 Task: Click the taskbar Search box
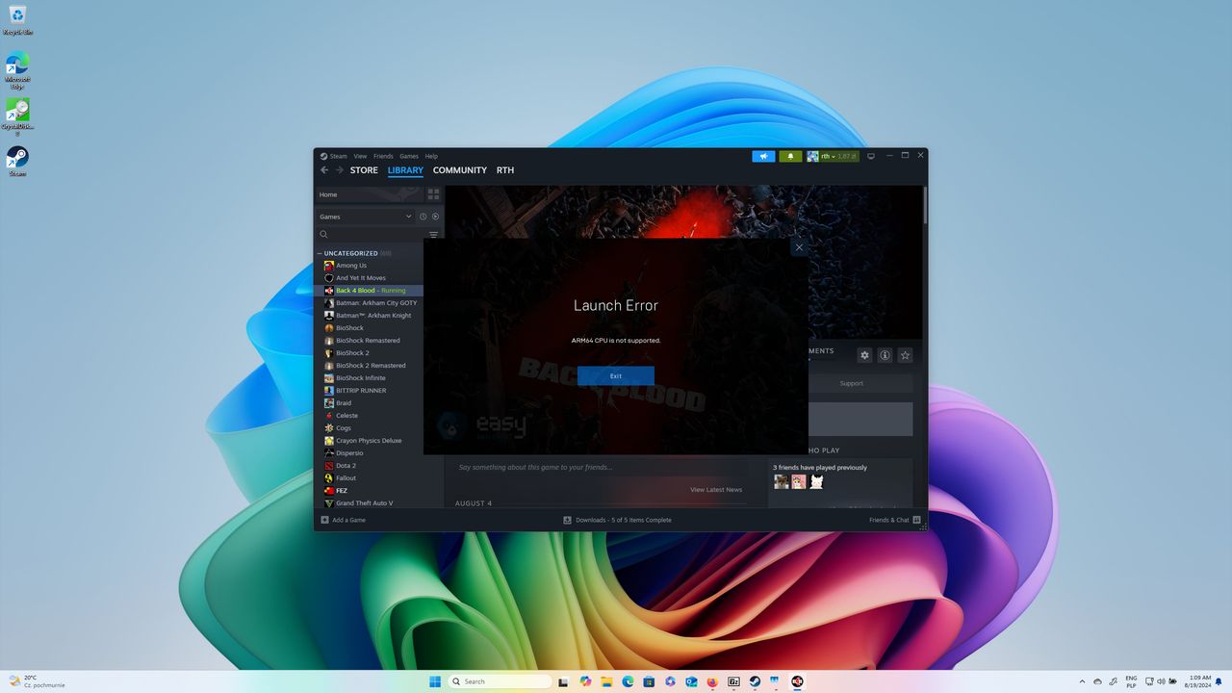(x=500, y=681)
